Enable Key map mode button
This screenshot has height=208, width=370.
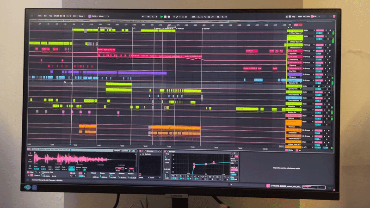pos(294,17)
